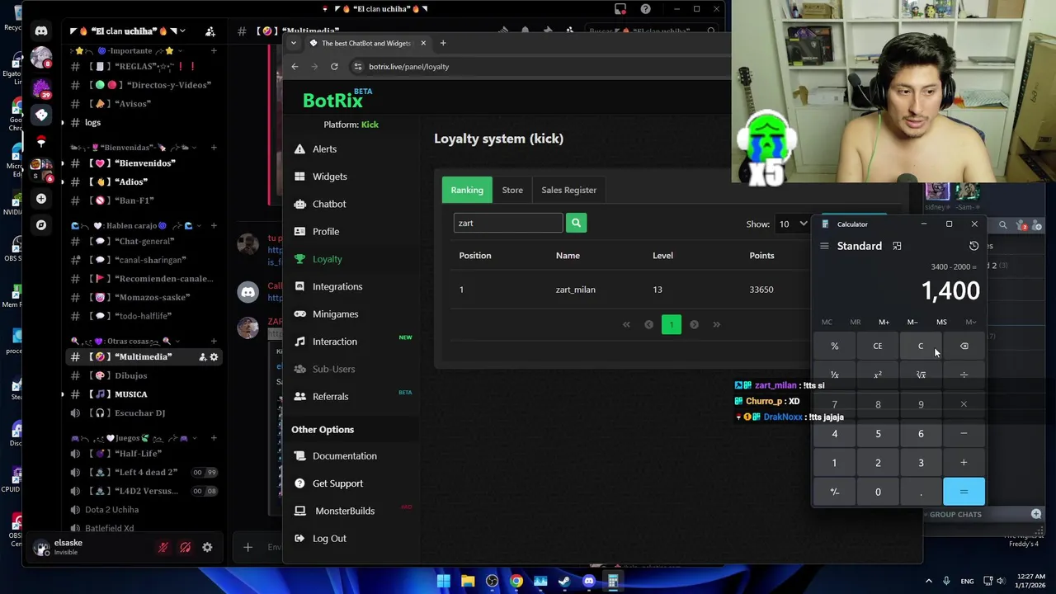Click Calculator equals button
The image size is (1056, 594).
point(964,492)
